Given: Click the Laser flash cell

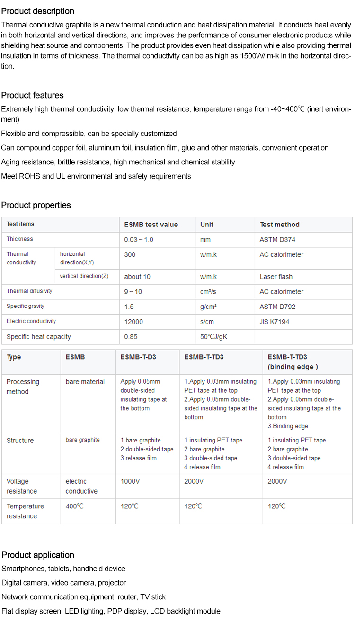Looking at the screenshot, I should click(276, 277).
